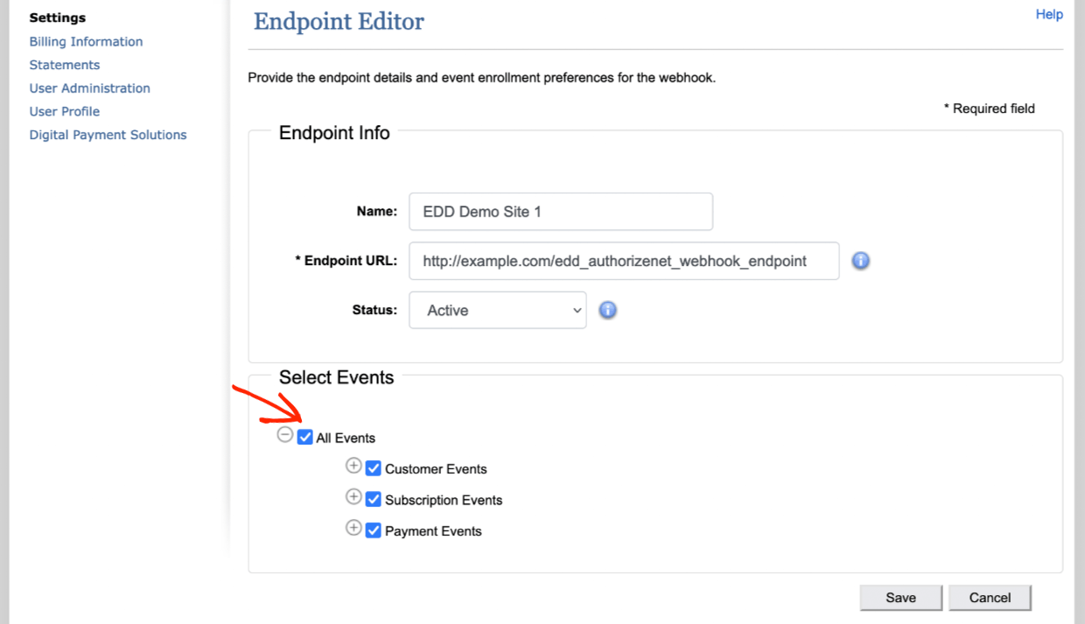Screen dimensions: 1085x624
Task: Expand the Customer Events list
Action: point(353,466)
